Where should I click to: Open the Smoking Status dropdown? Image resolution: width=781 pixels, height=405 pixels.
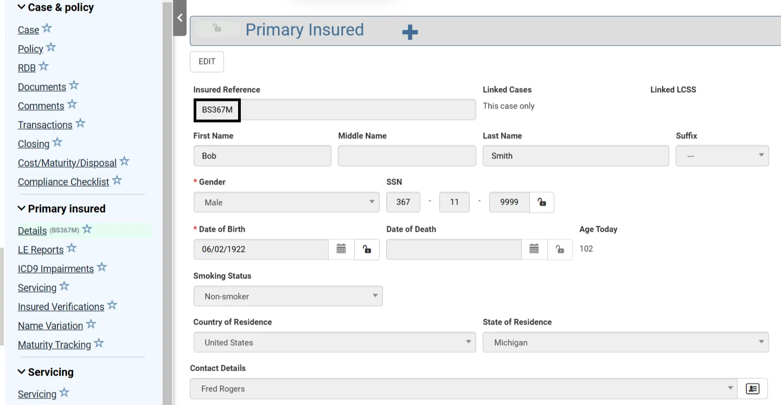287,296
